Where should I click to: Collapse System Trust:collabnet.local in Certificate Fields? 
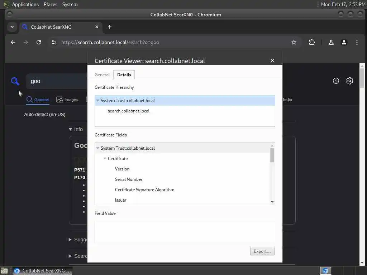click(x=97, y=148)
